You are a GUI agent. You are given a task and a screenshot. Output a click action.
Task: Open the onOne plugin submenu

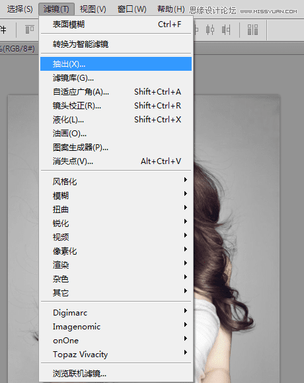[116, 341]
